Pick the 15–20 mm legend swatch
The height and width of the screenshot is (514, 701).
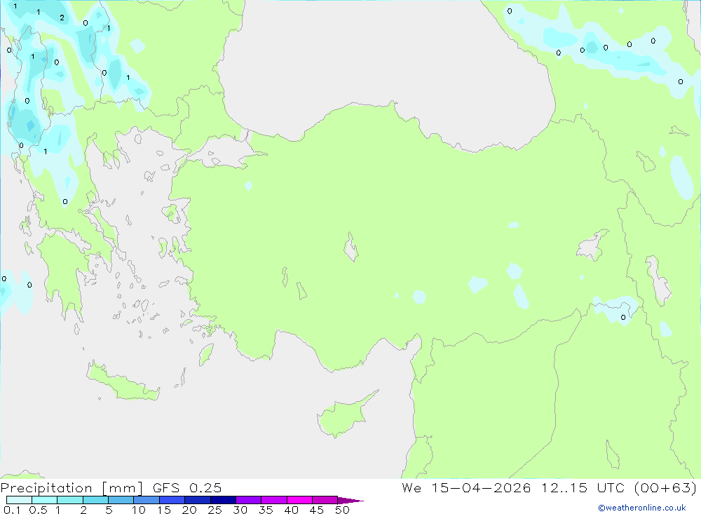coord(172,500)
